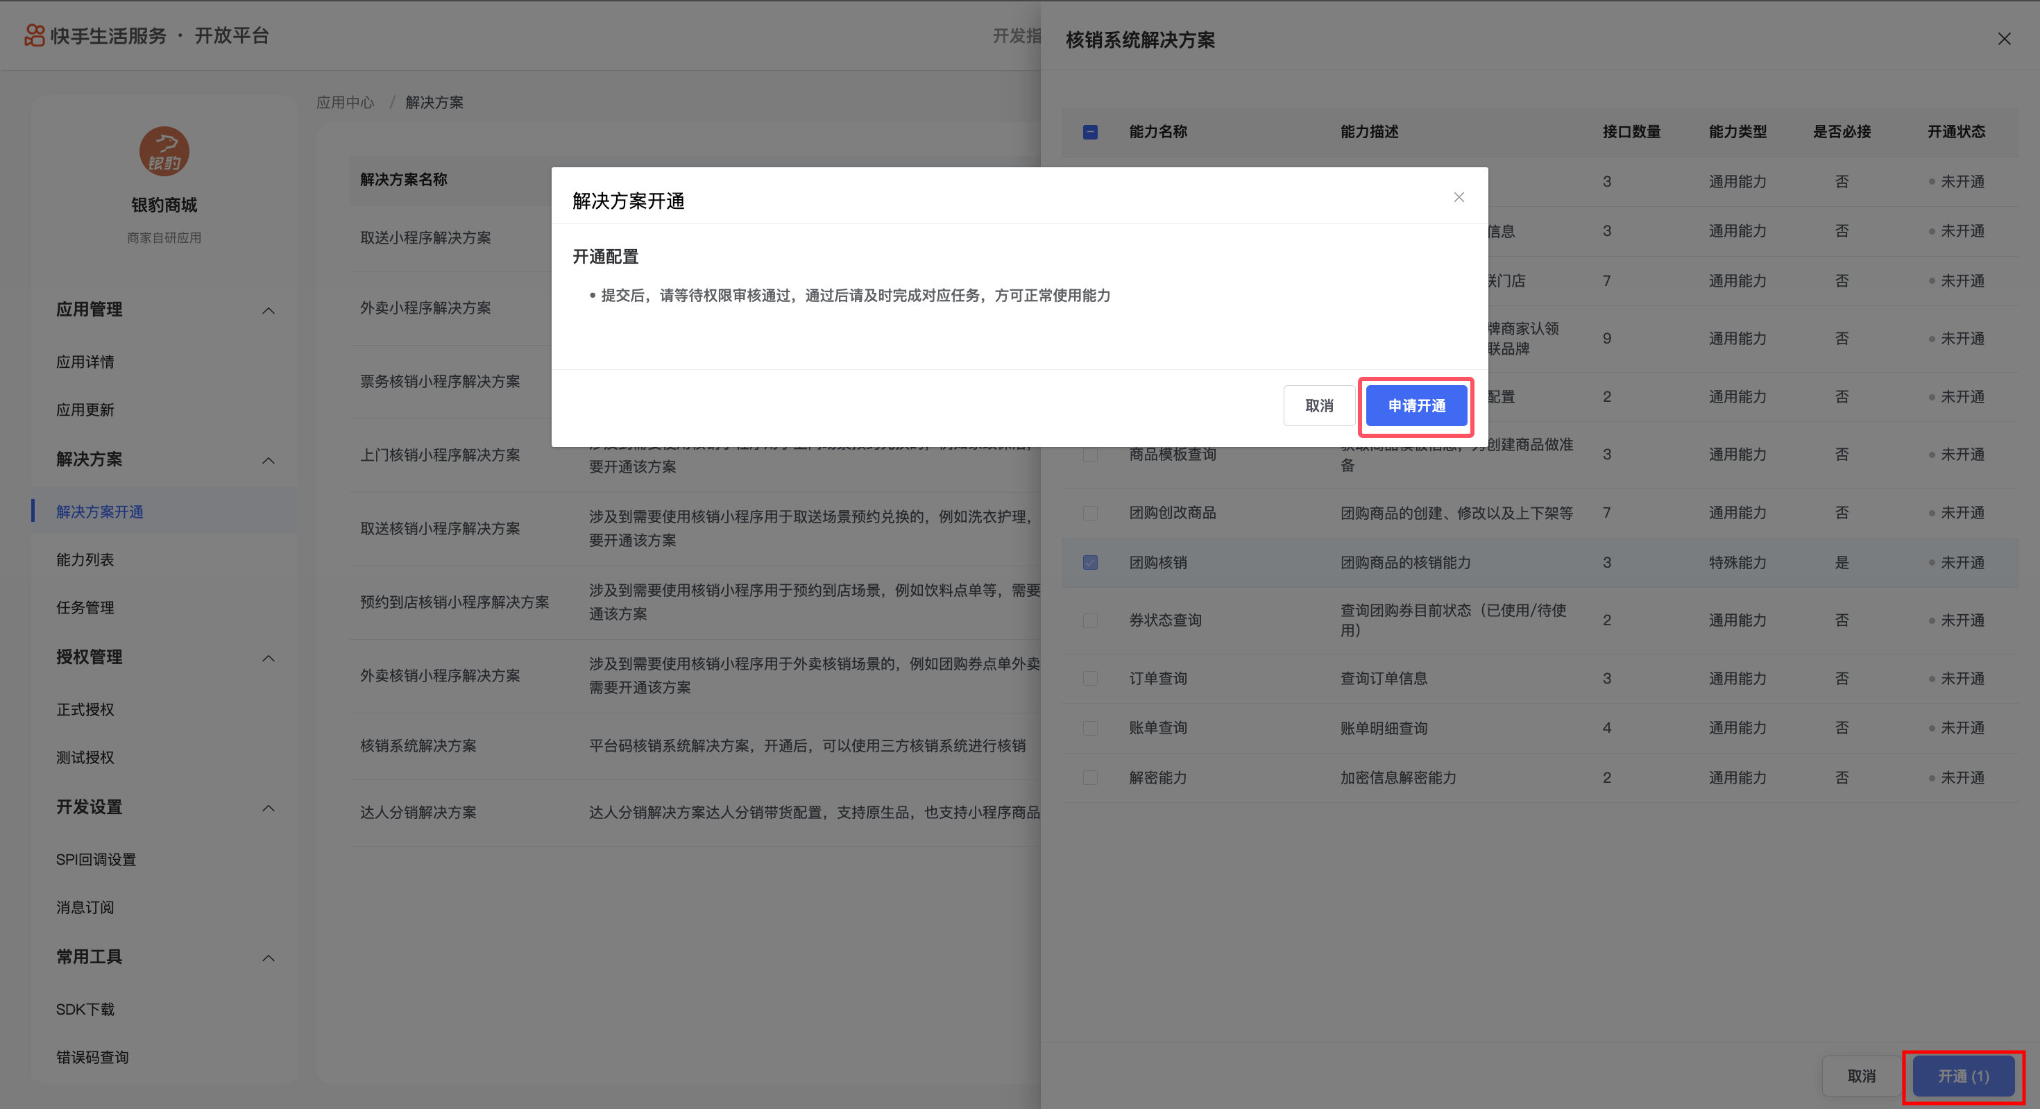Click the Kuaishou logo icon
Screen dimensions: 2040x1109
(34, 35)
